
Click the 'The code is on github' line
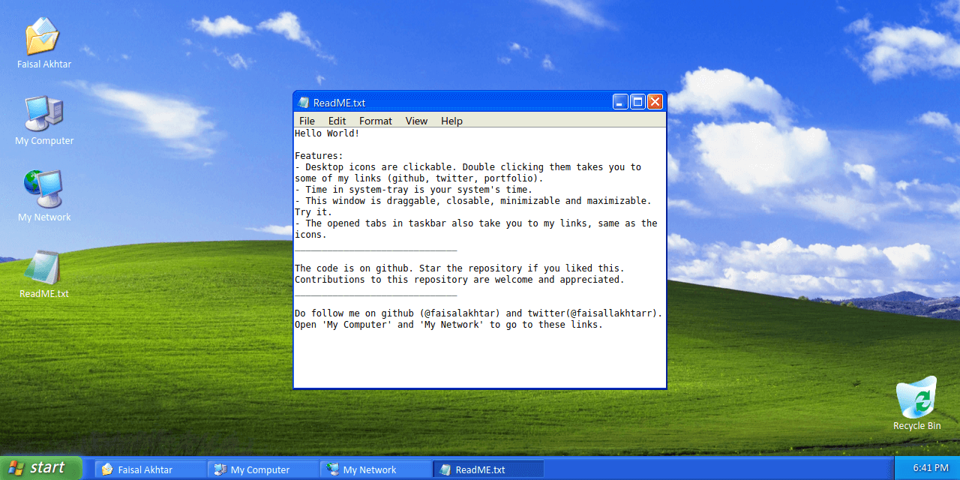tap(459, 268)
